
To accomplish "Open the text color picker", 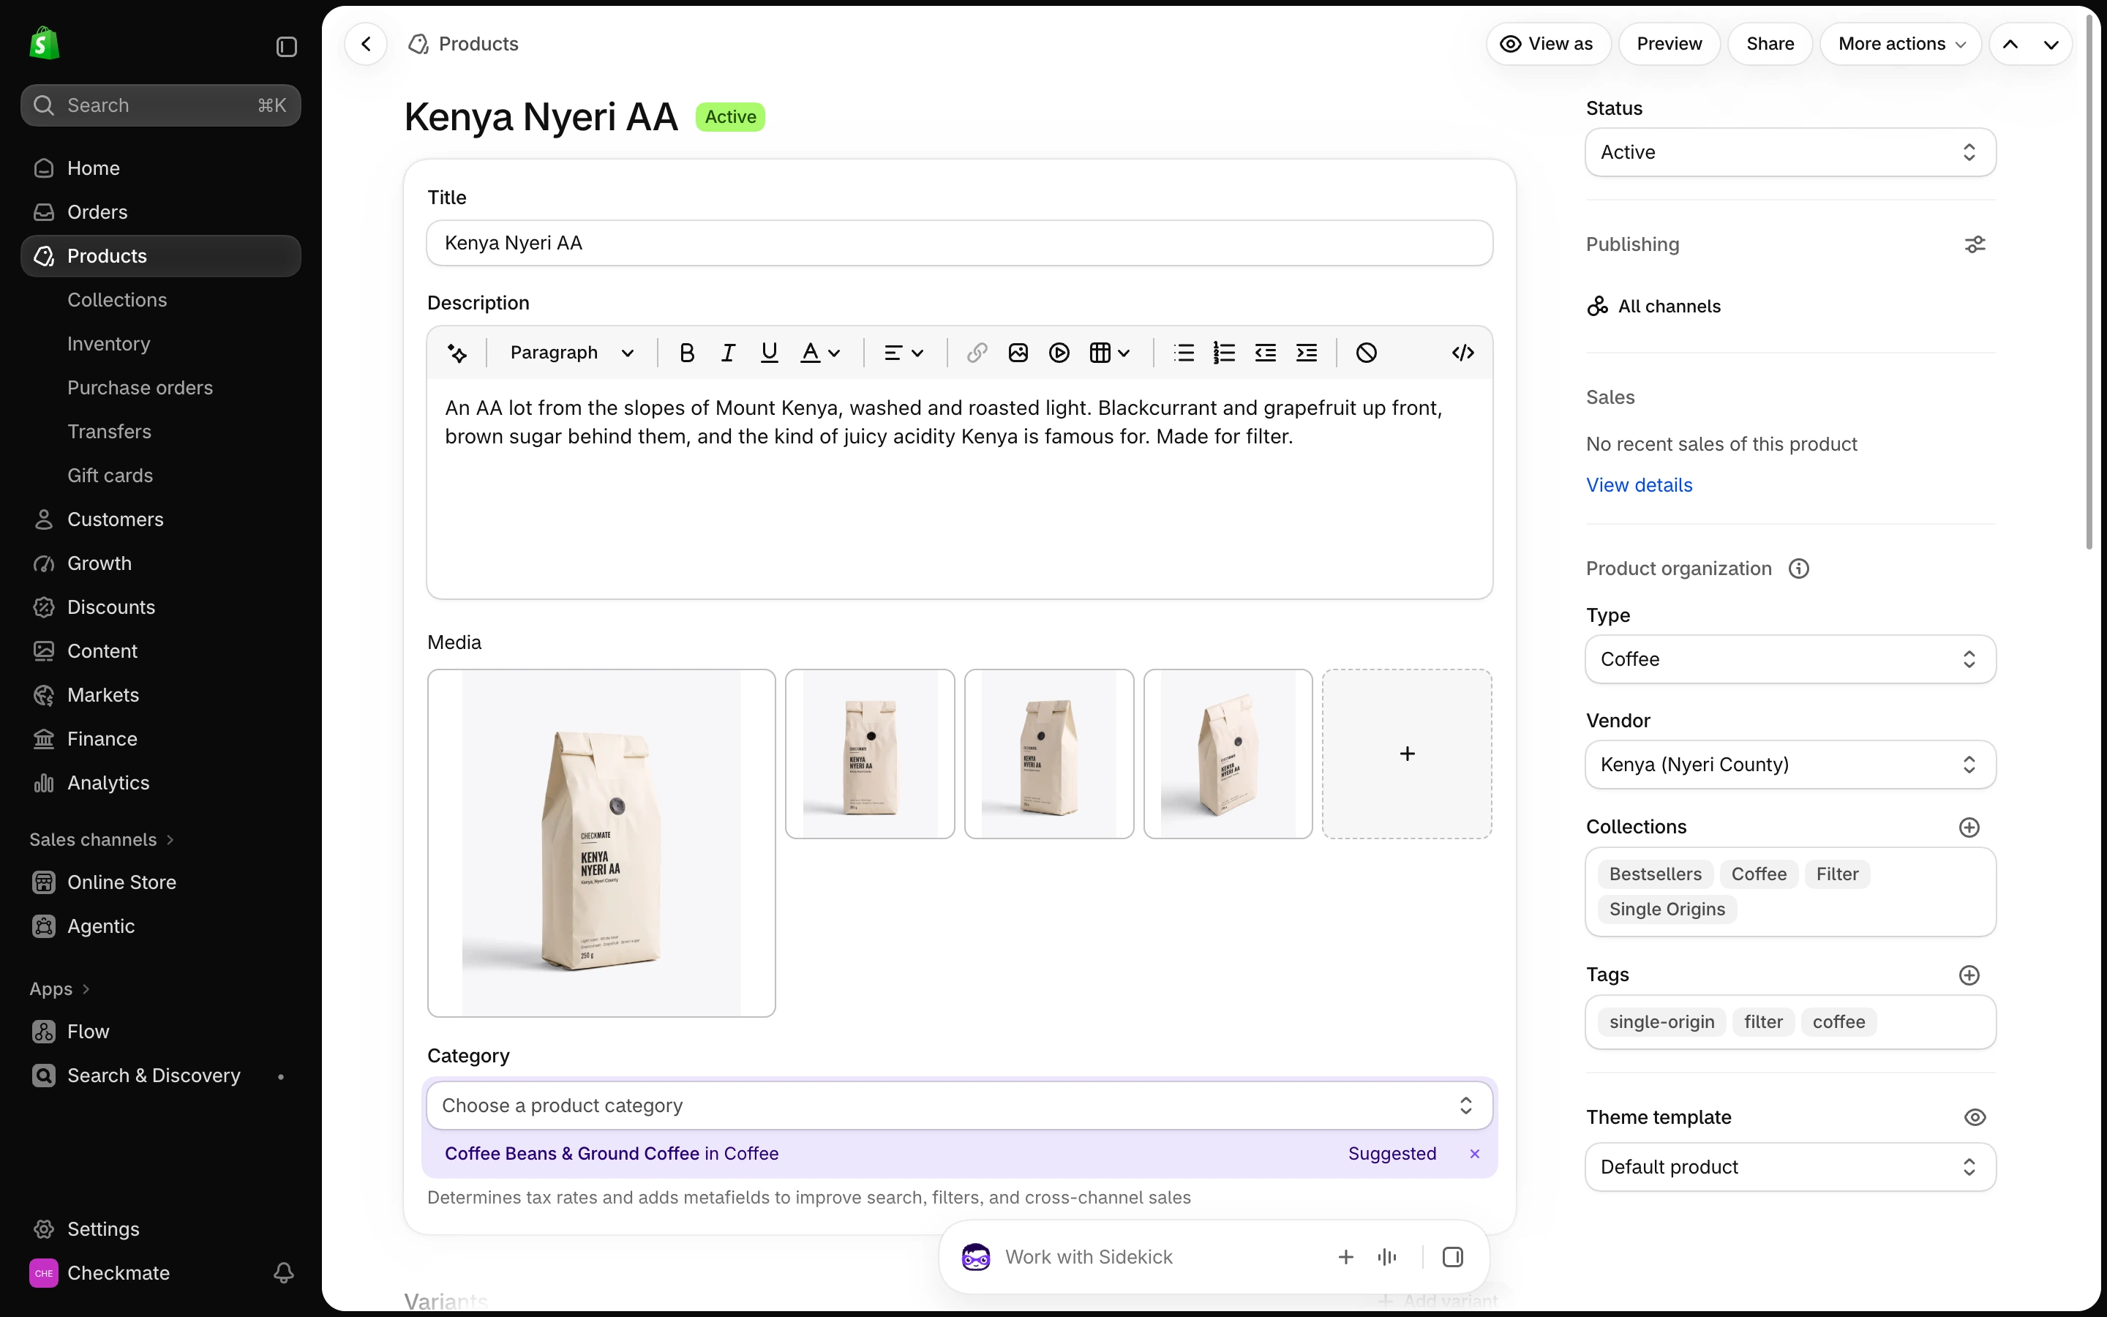I will coord(820,353).
